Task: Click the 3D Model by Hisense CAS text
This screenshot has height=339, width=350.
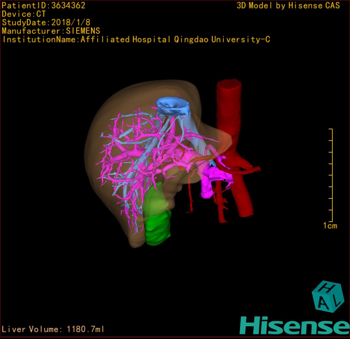Action: click(x=288, y=6)
